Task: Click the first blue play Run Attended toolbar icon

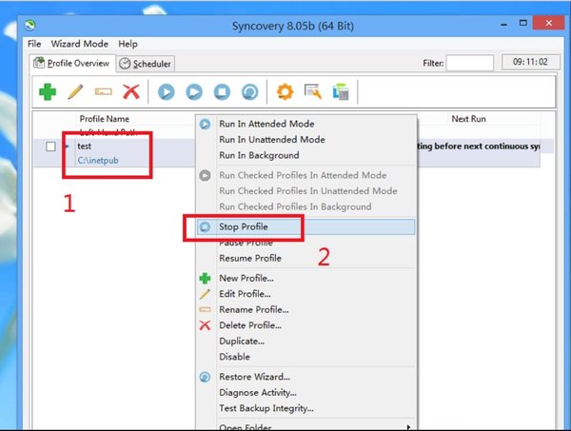Action: coord(166,91)
